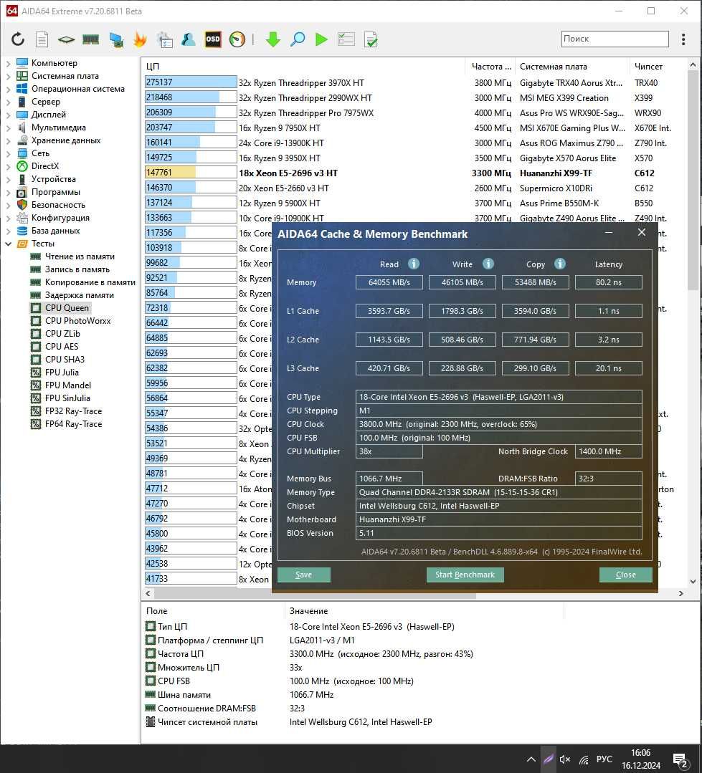Click the Save button in benchmark dialog
The height and width of the screenshot is (773, 702).
pos(303,575)
